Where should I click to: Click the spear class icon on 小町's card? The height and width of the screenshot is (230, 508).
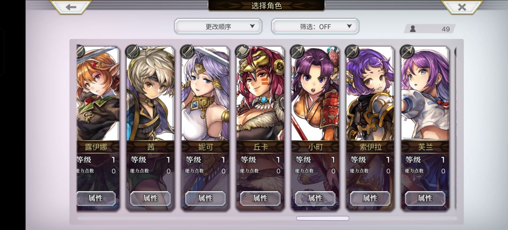click(x=297, y=51)
